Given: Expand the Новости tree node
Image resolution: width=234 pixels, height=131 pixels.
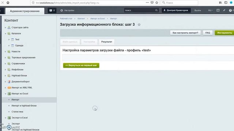Looking at the screenshot, I should point(5,52).
